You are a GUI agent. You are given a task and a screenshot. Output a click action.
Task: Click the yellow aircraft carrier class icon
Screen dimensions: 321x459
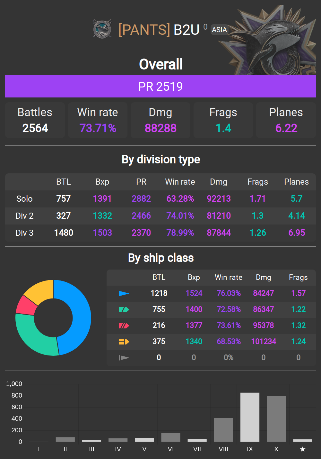click(x=124, y=342)
